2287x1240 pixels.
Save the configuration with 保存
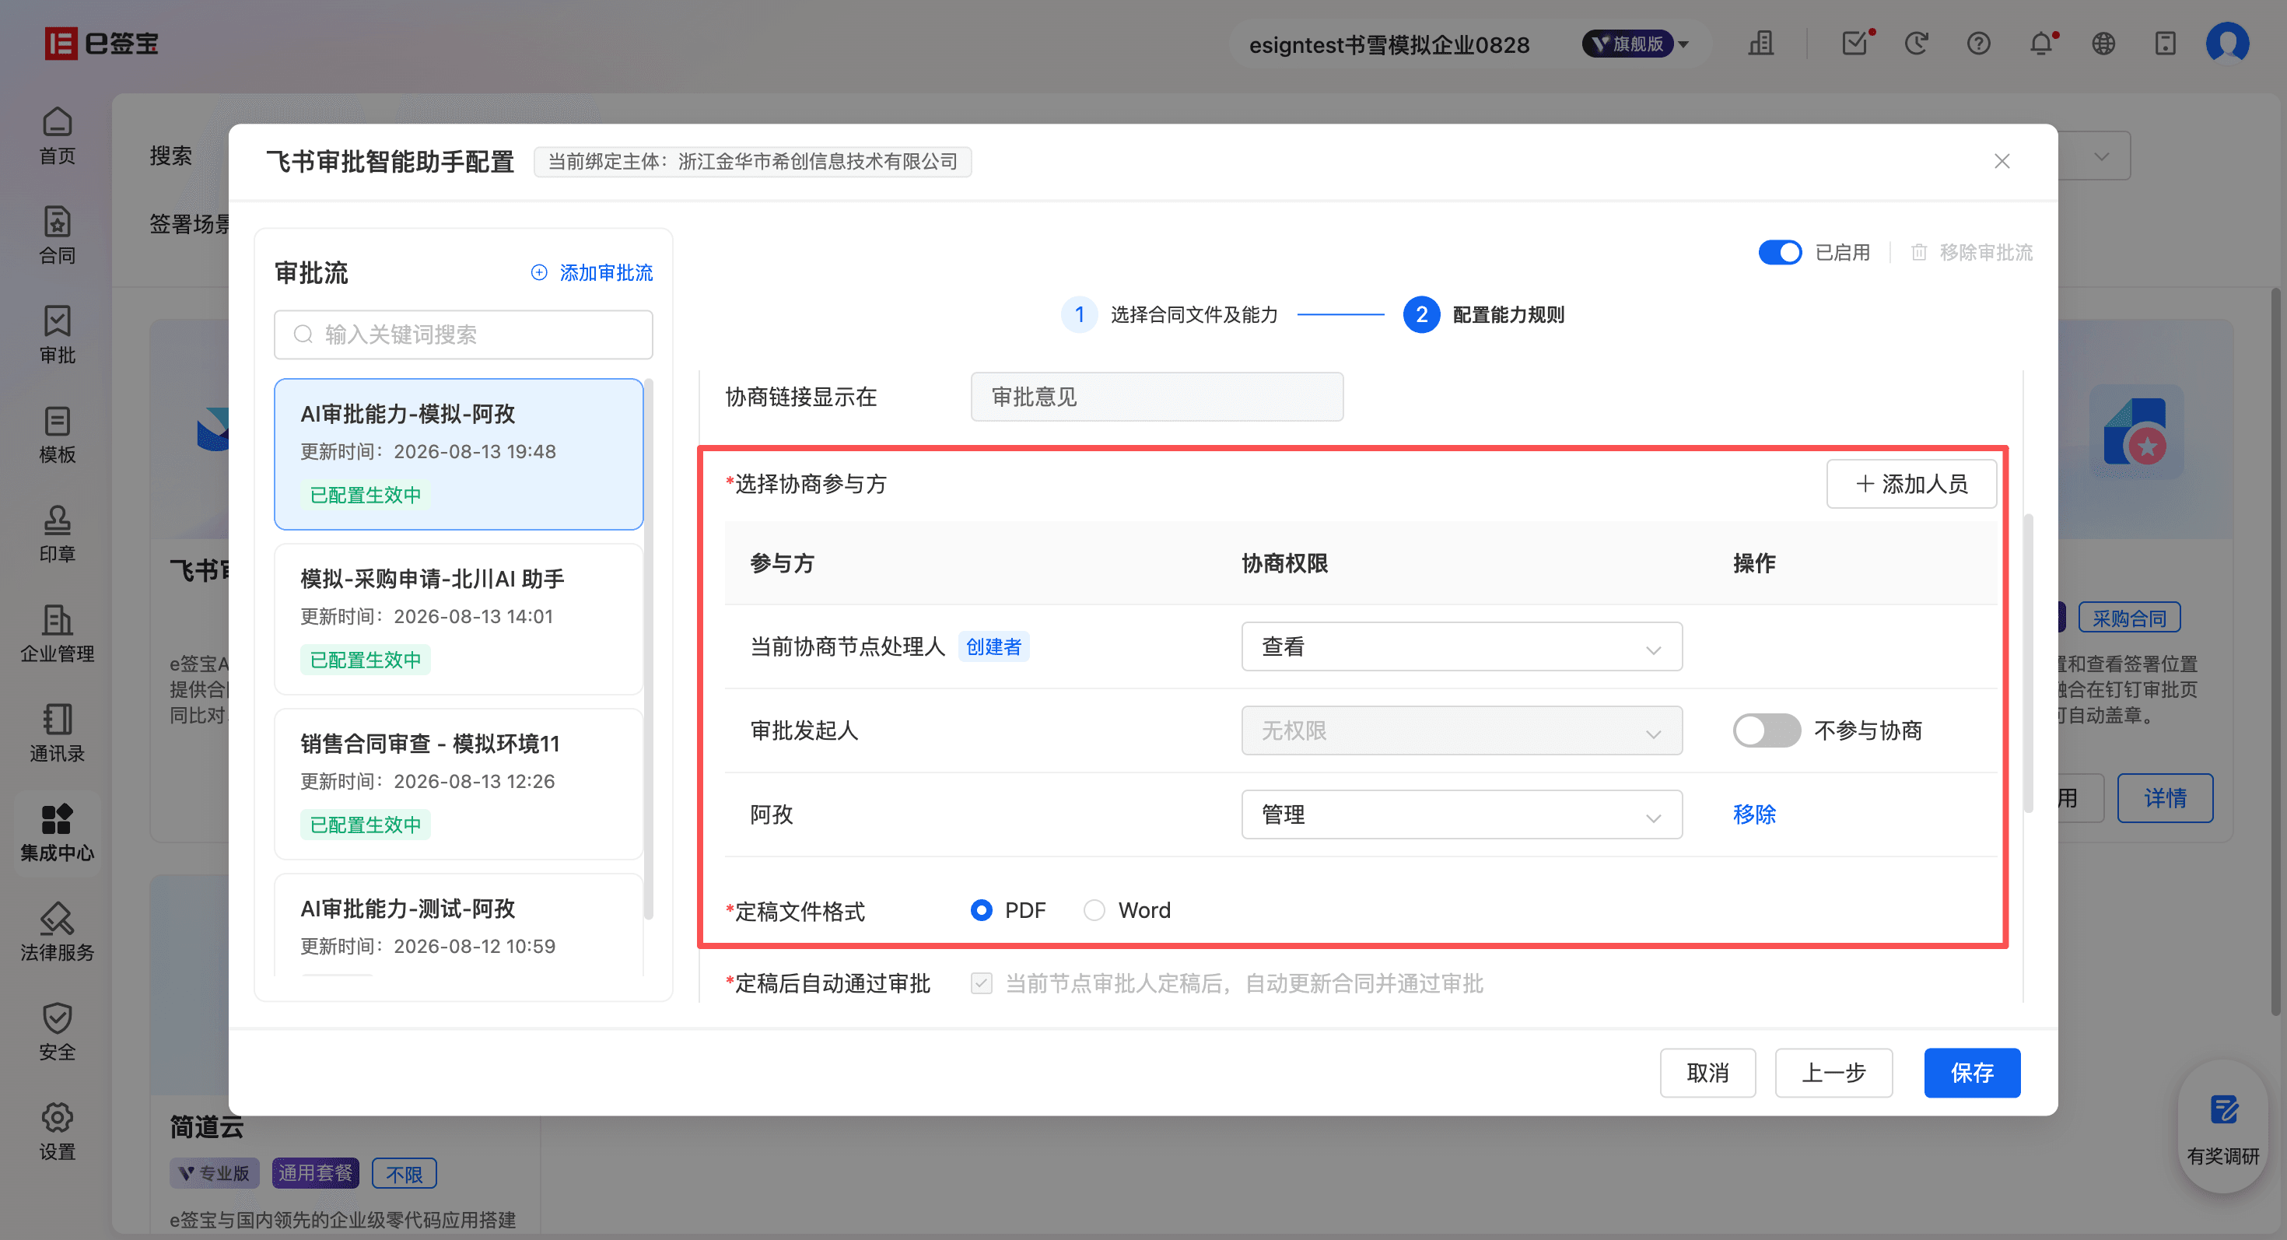pos(1972,1072)
